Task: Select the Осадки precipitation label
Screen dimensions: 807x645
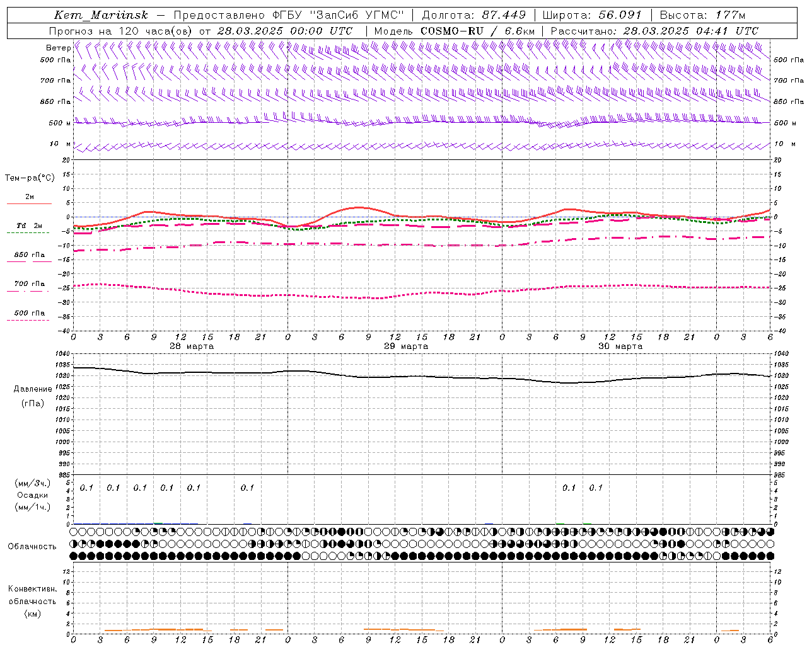Action: point(33,495)
